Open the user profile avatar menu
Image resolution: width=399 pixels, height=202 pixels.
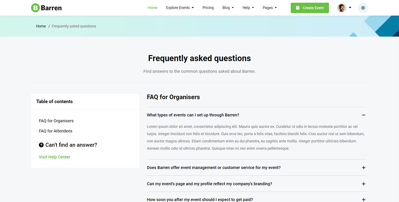click(x=342, y=8)
